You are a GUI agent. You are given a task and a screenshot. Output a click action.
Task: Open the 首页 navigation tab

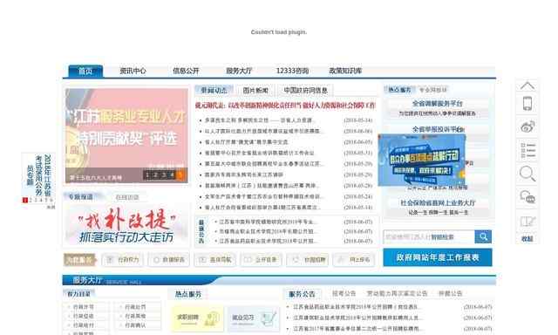tap(85, 71)
